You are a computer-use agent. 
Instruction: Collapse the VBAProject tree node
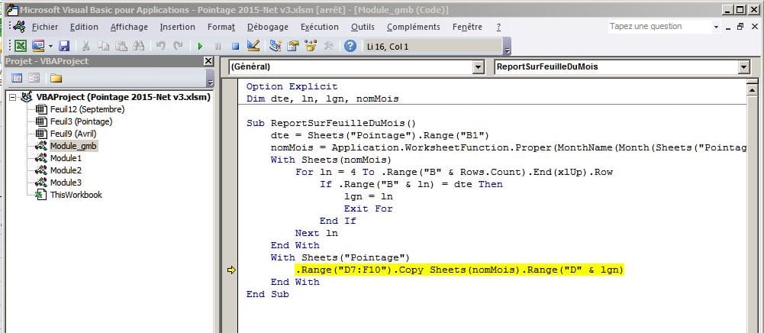(13, 97)
